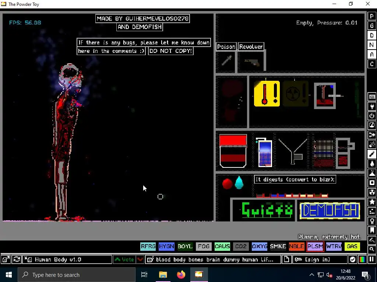The width and height of the screenshot is (377, 282).
Task: Open the Sensors category with the gauge icon
Action: [x=372, y=126]
